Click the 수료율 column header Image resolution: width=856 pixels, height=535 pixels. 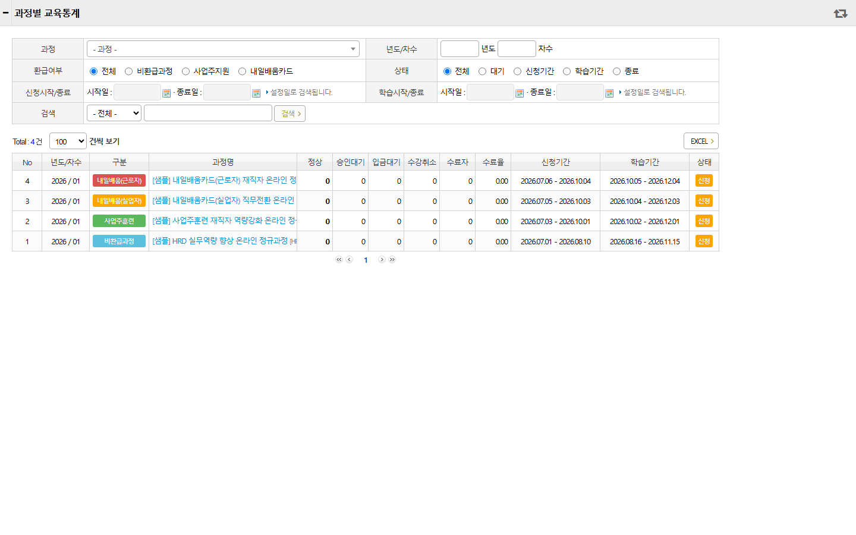493,162
